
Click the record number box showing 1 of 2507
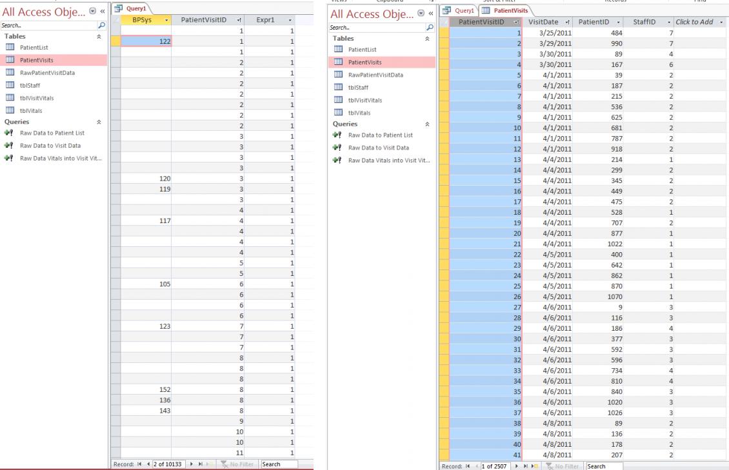(495, 466)
